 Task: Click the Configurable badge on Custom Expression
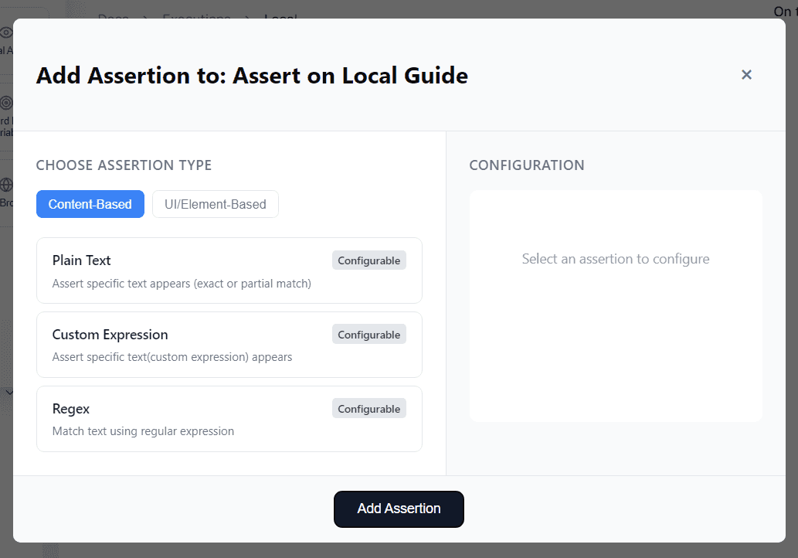click(368, 334)
